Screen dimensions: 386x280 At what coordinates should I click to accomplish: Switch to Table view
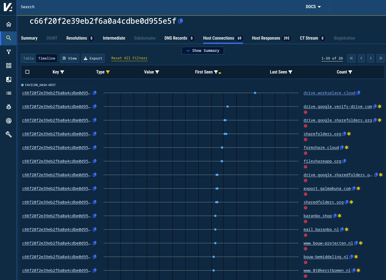(x=28, y=58)
